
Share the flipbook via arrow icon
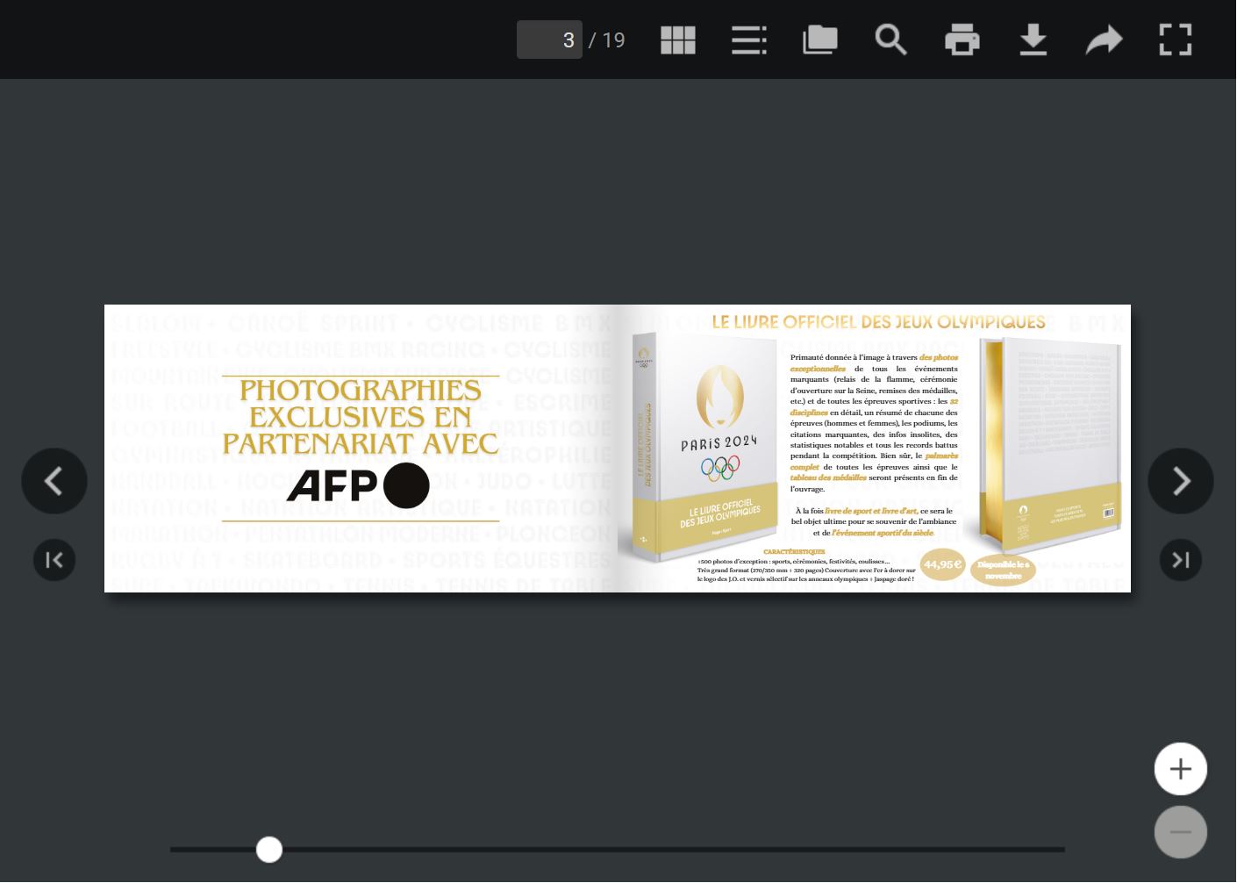point(1104,39)
